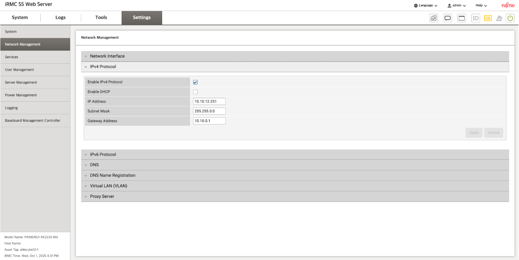Screen dimensions: 519x260
Task: Click the Gateway Address input field
Action: [209, 121]
